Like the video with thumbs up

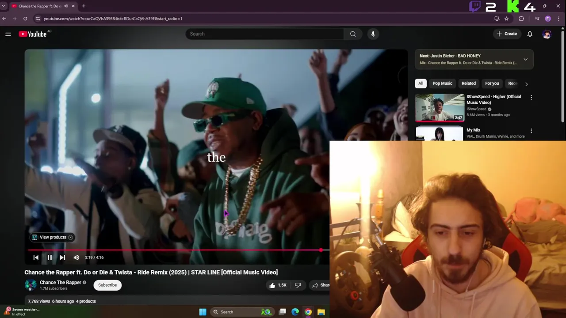278,285
